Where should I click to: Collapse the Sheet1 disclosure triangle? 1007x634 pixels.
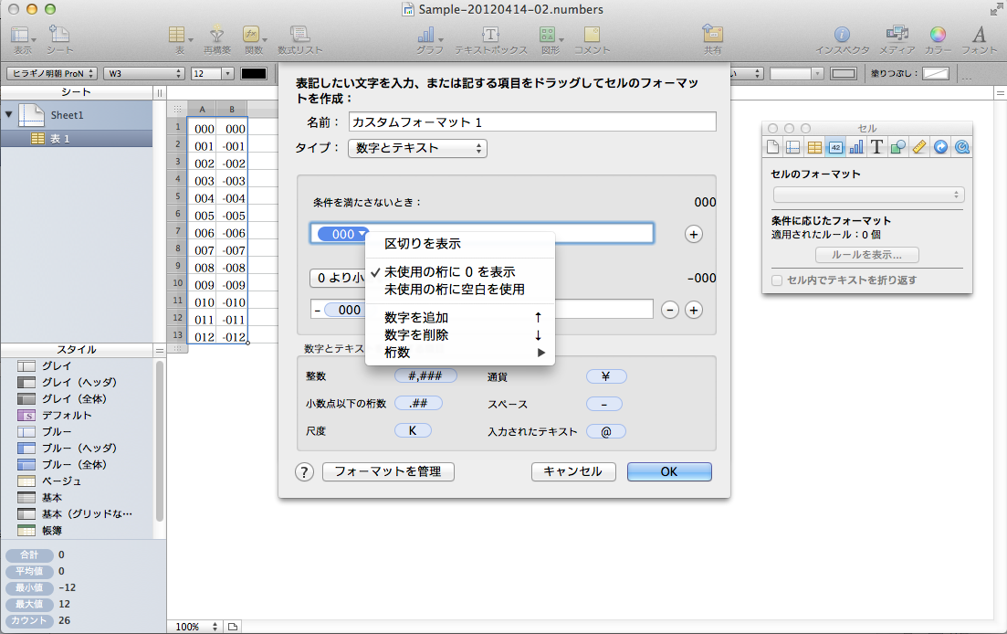point(9,115)
